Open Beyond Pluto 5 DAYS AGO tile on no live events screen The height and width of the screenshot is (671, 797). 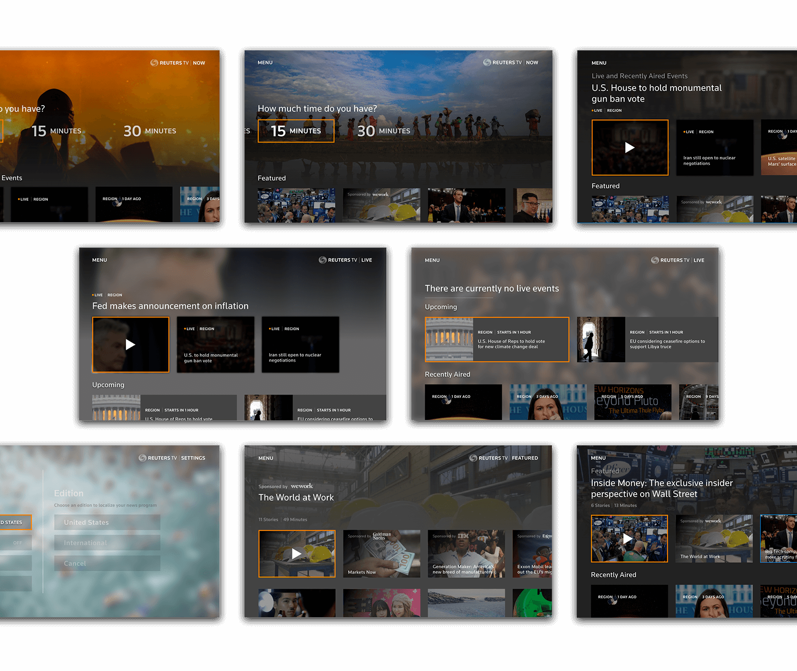click(633, 402)
